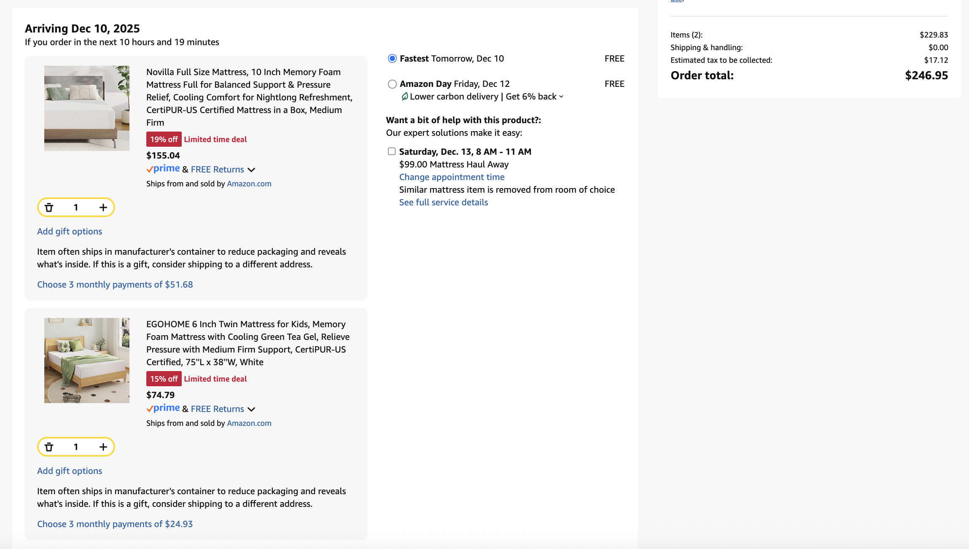Select Amazon Day Friday Dec 12 delivery
This screenshot has width=969, height=549.
point(392,84)
